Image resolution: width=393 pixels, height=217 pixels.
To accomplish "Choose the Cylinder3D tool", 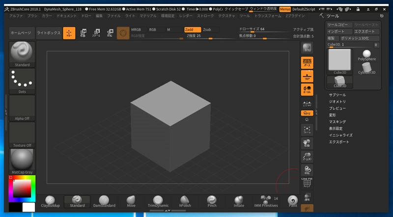I will (x=366, y=68).
